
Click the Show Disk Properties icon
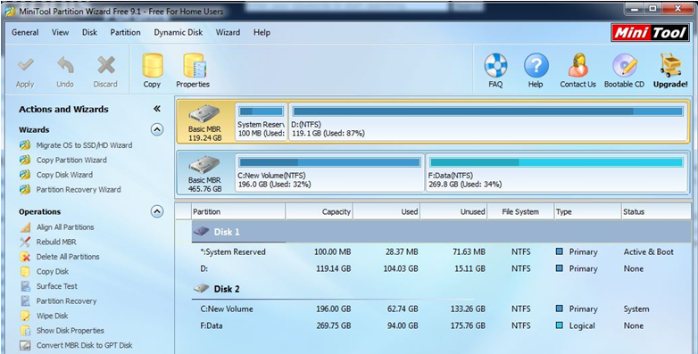[25, 331]
